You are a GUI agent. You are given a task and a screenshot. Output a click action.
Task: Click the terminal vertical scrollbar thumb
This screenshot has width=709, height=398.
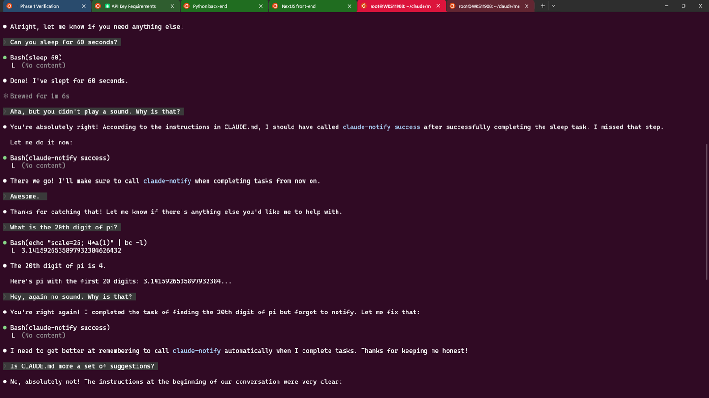coord(707,212)
